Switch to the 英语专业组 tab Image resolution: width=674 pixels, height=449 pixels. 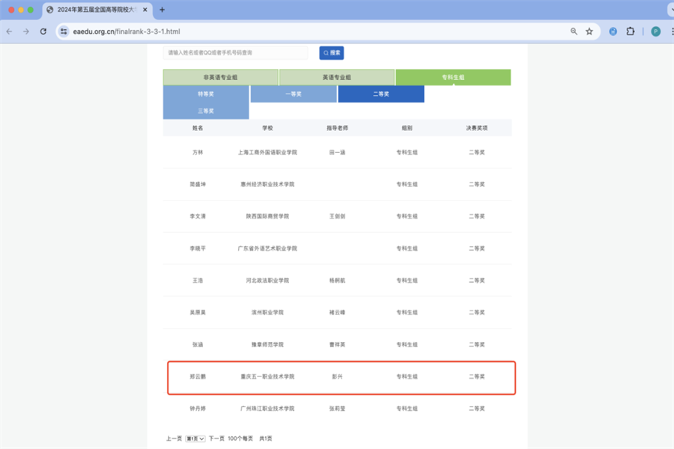[x=336, y=77]
